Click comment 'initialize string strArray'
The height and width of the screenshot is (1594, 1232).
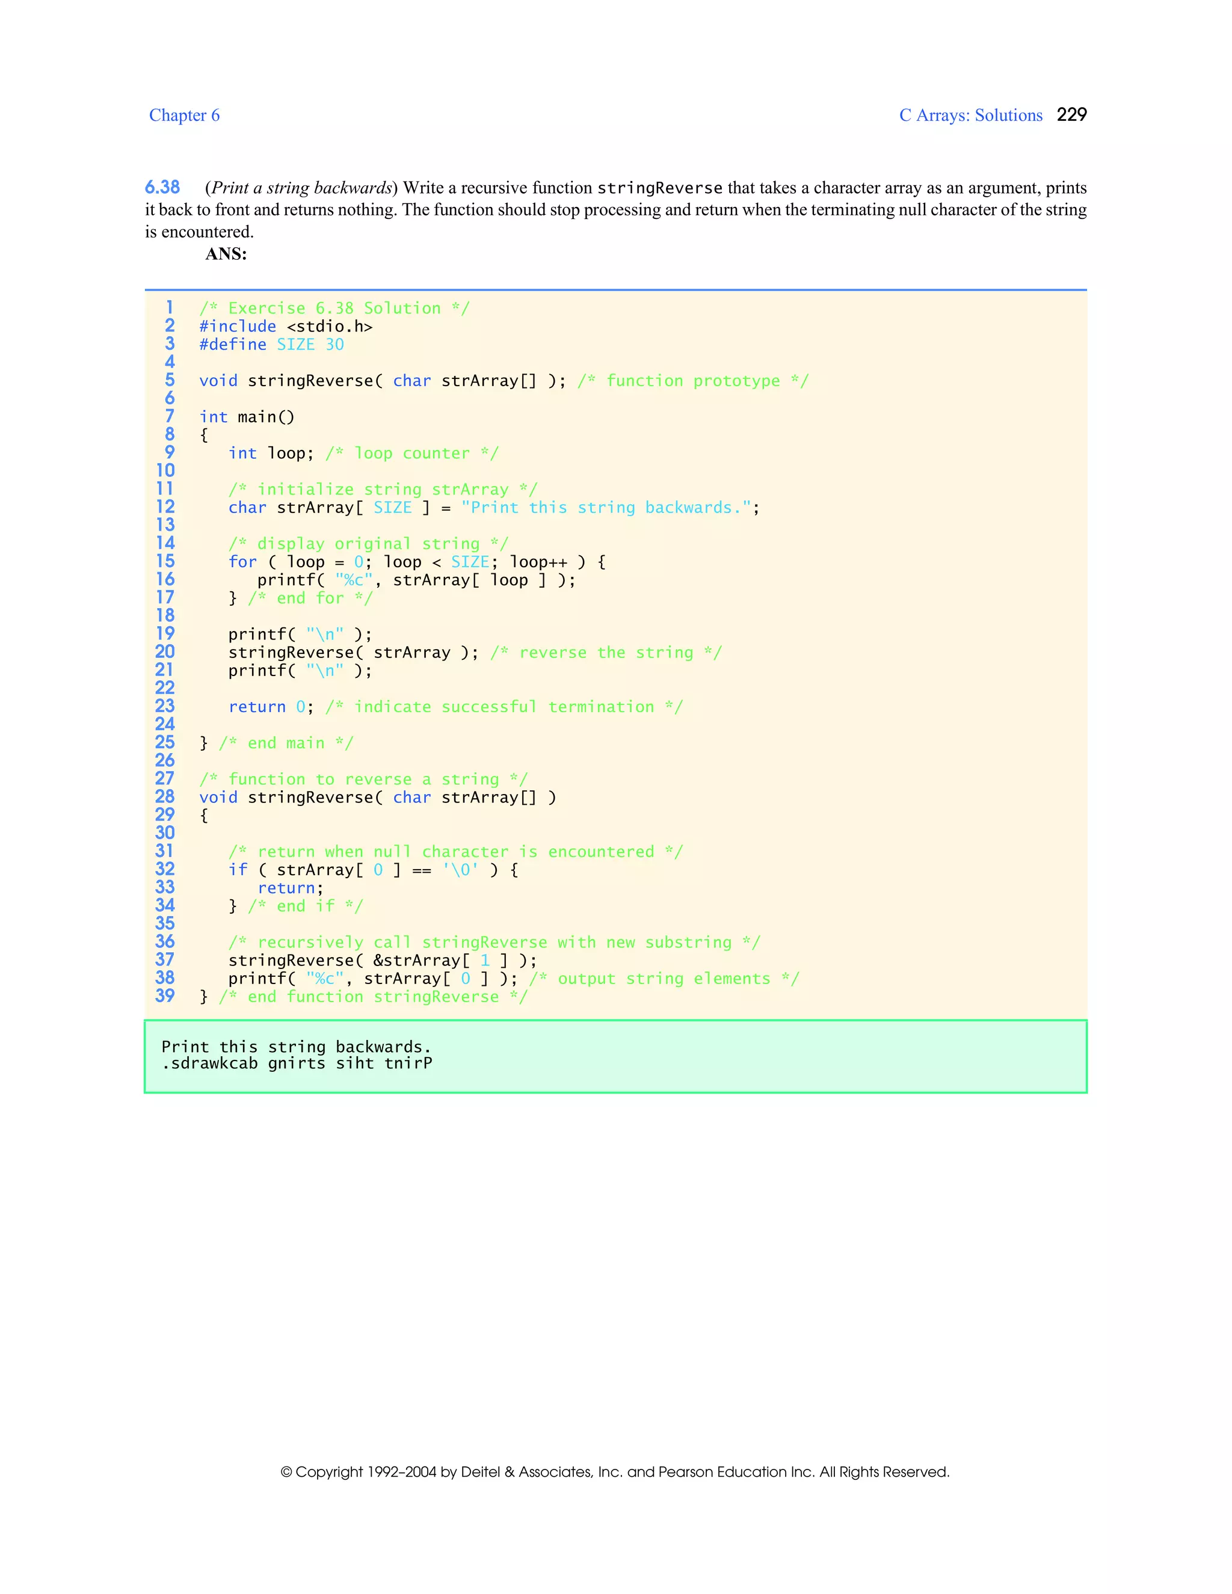pos(383,490)
